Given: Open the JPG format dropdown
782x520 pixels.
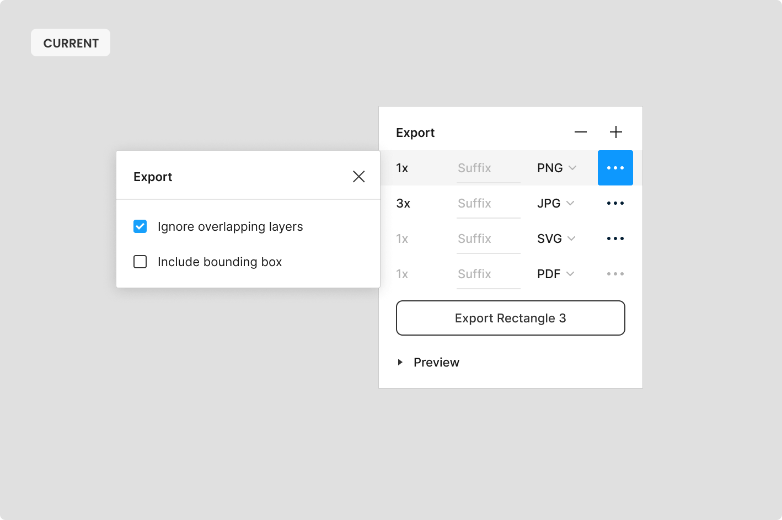Looking at the screenshot, I should [x=556, y=203].
